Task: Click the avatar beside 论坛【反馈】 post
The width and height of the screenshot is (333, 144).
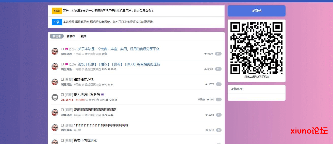Action: (x=55, y=66)
